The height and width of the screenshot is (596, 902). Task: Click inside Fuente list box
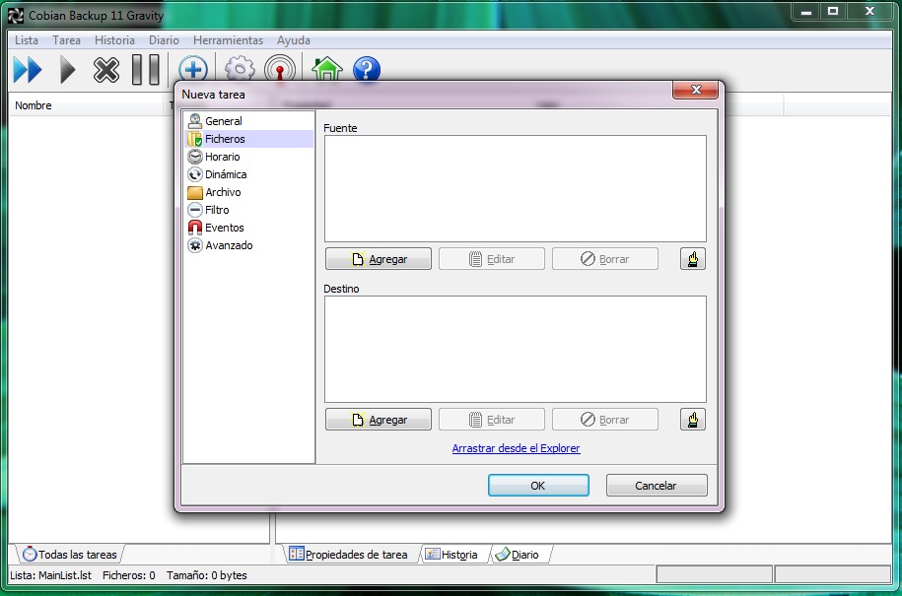(516, 188)
